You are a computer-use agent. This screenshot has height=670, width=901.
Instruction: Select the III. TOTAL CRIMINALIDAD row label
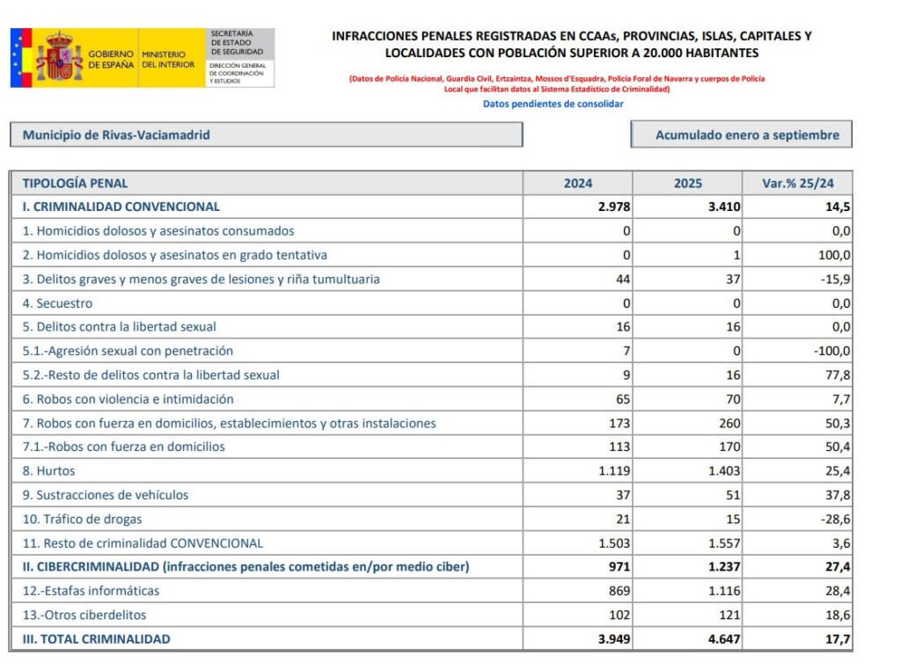point(97,639)
